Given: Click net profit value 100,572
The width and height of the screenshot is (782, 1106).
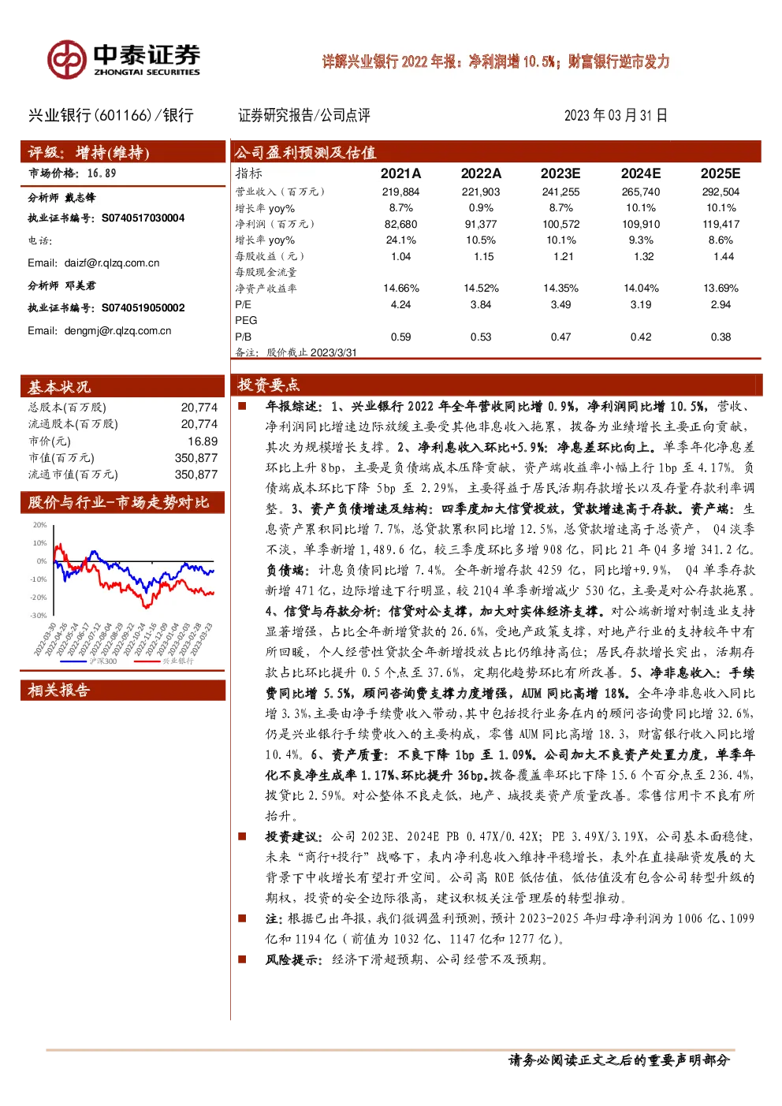Looking at the screenshot, I should [x=560, y=224].
